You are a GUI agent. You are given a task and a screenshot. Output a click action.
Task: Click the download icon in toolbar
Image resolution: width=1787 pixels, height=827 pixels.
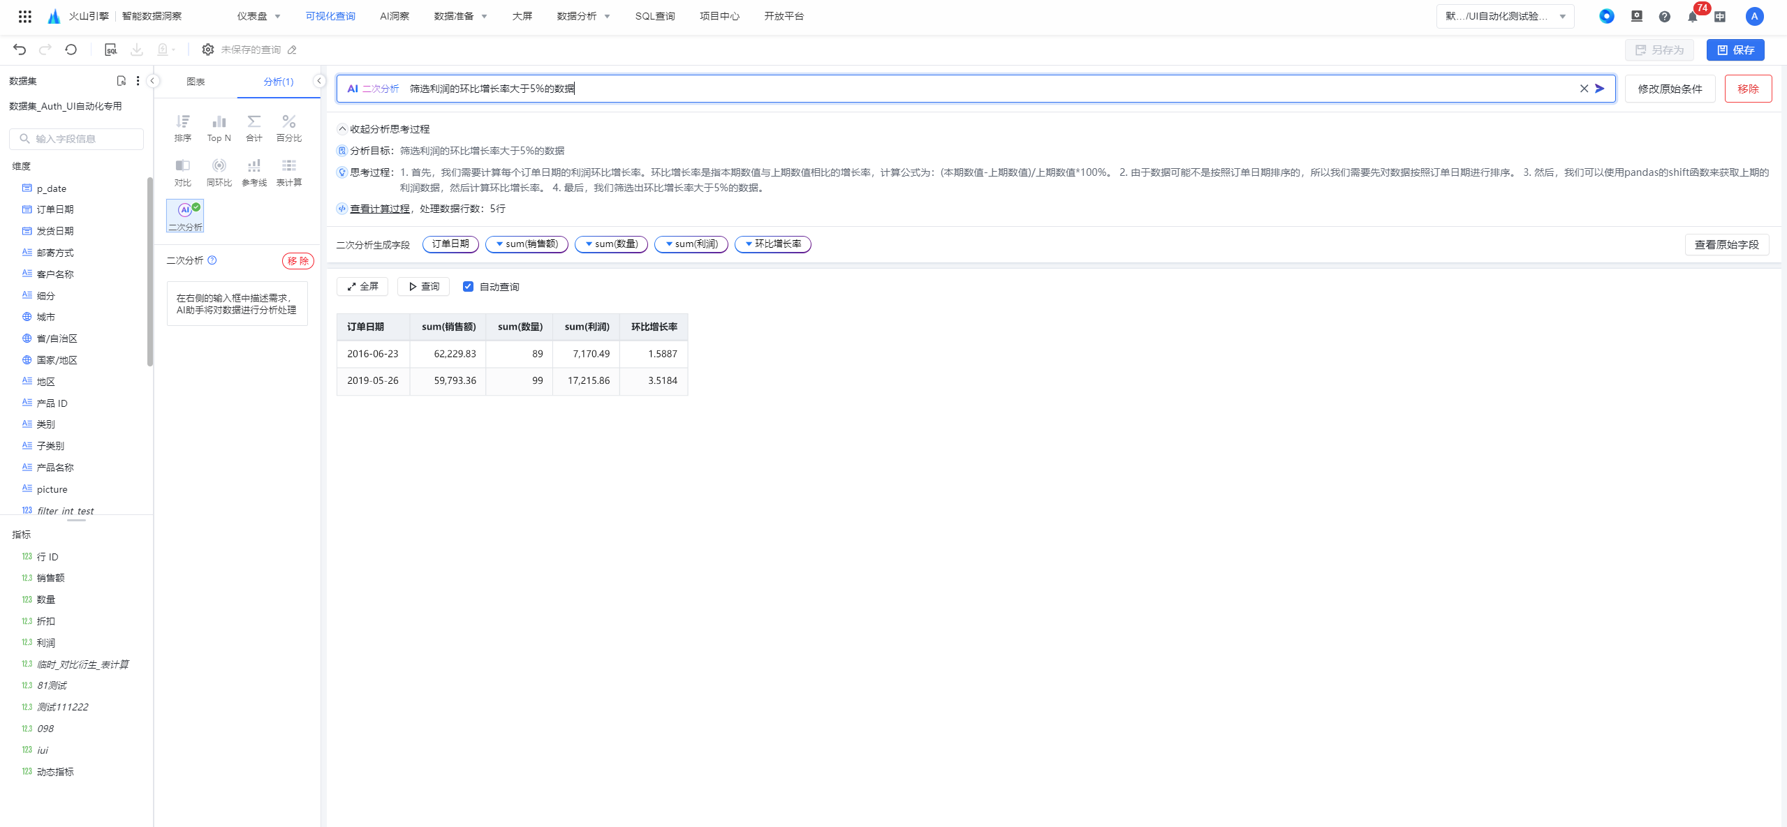pyautogui.click(x=137, y=50)
